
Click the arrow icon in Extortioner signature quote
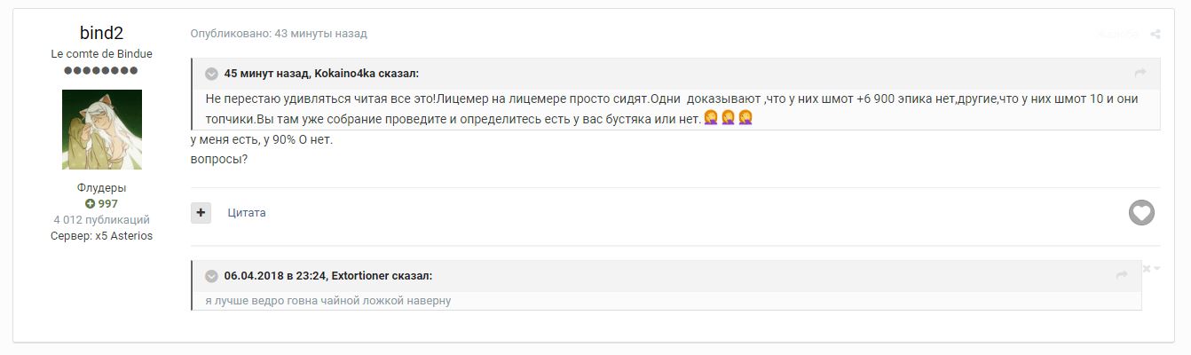pyautogui.click(x=1122, y=276)
